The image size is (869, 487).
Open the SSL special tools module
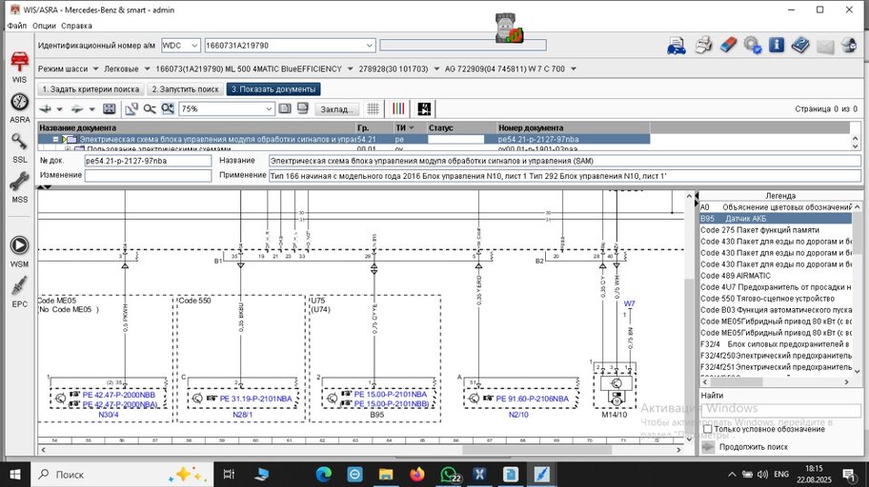[x=19, y=147]
